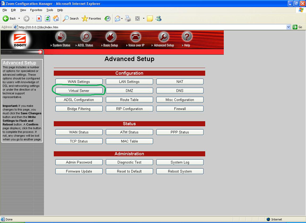Open the View menu
This screenshot has height=223, width=306.
23,10
